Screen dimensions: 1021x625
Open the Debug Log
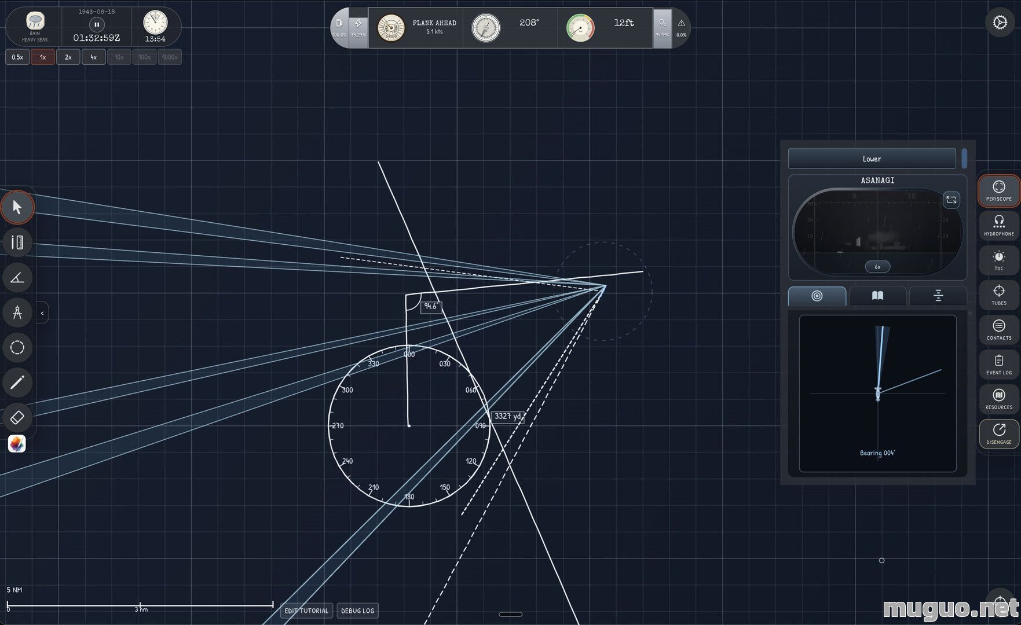(357, 611)
